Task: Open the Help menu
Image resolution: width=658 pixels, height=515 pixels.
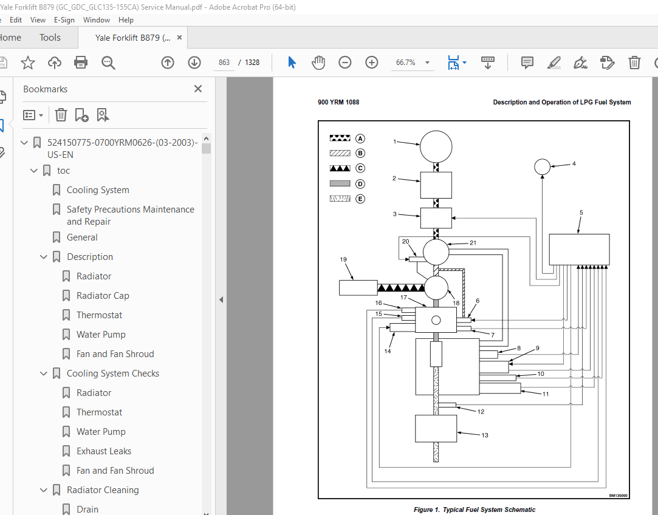Action: [126, 19]
